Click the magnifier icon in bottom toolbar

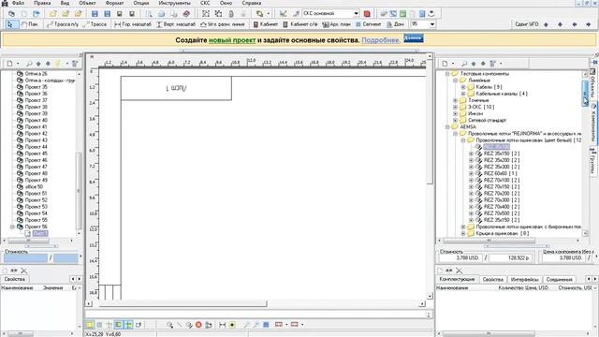(x=169, y=325)
